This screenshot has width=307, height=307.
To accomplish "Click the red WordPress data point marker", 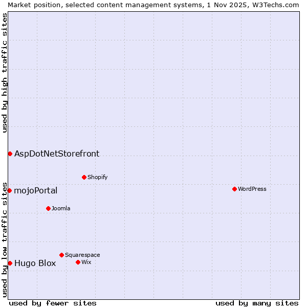I will point(234,189).
